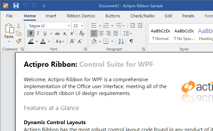Viewport: 213px width, 131px height.
Task: Open the File menu
Action: coord(9,16)
